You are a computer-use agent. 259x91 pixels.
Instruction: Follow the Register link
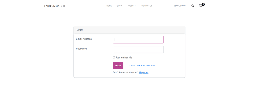pos(144,72)
